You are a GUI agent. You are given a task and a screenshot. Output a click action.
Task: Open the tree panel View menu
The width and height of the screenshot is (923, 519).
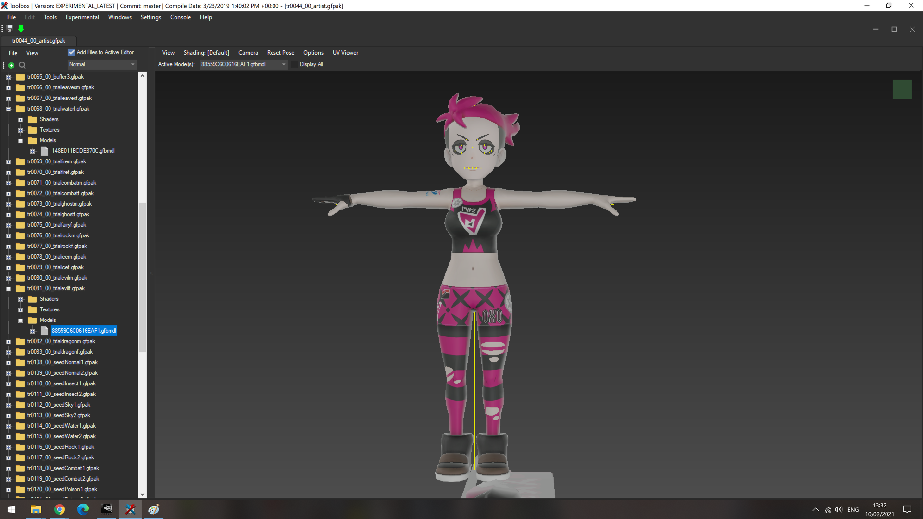(x=32, y=53)
